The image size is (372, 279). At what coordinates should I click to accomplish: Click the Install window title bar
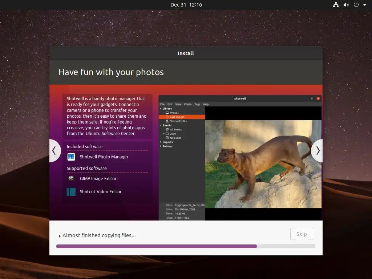(186, 53)
